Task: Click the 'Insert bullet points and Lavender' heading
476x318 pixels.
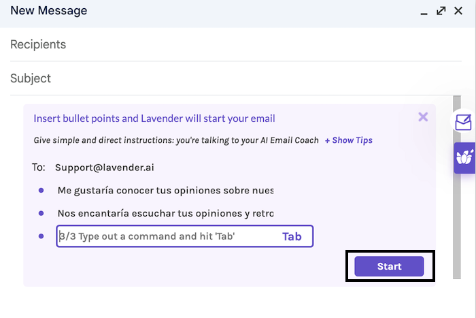Action: [154, 118]
